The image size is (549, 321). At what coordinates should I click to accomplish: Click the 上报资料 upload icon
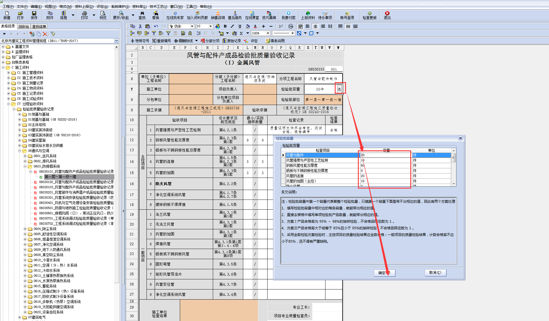pyautogui.click(x=308, y=15)
